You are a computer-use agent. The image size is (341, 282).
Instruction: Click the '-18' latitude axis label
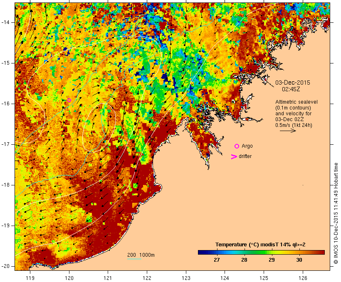pyautogui.click(x=5, y=185)
